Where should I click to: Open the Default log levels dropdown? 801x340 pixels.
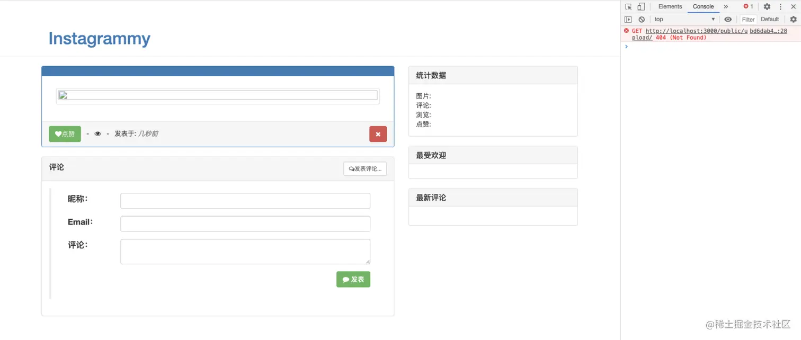point(770,19)
